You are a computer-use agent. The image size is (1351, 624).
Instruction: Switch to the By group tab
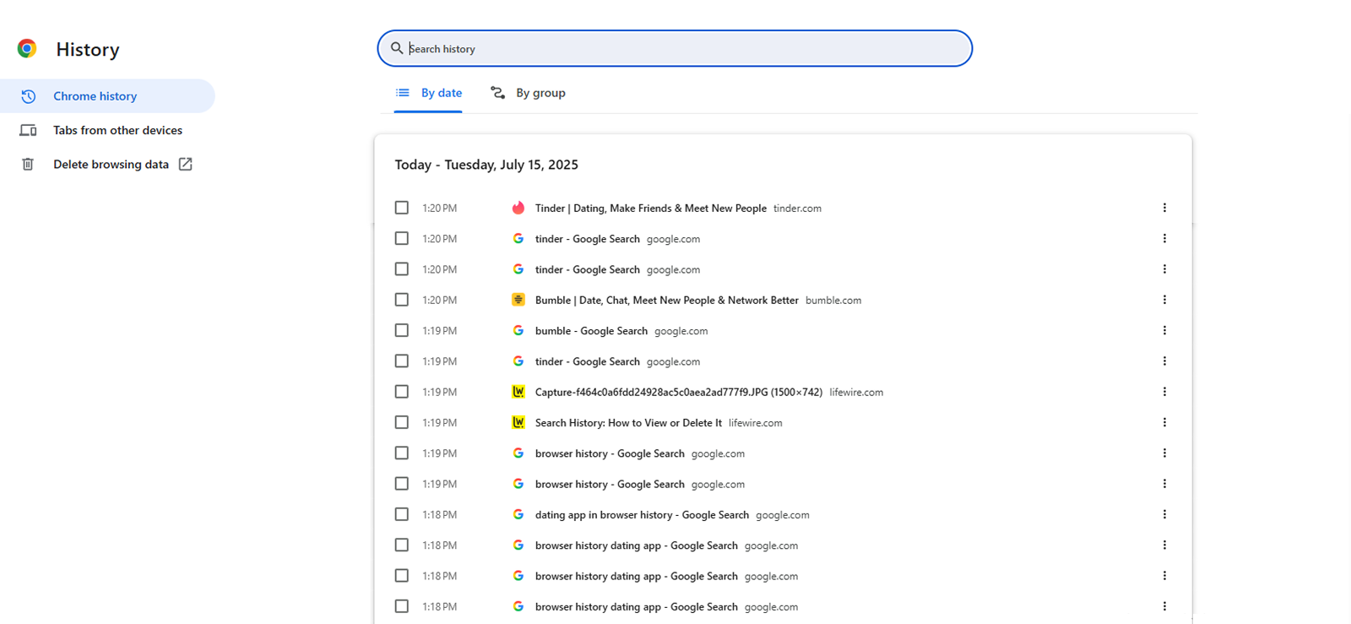[528, 93]
